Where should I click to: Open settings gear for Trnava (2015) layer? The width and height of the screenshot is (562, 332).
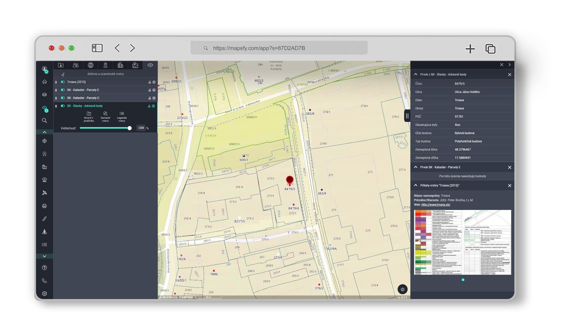pyautogui.click(x=154, y=82)
